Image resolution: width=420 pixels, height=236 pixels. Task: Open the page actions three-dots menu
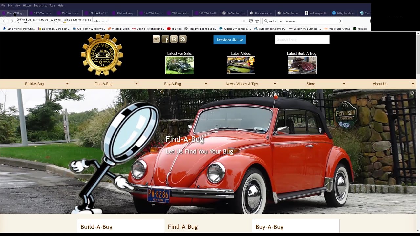244,21
